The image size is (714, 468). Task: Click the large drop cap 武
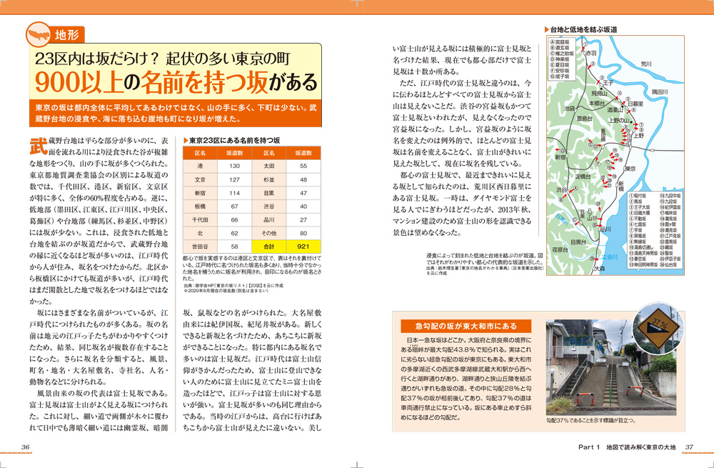39,145
